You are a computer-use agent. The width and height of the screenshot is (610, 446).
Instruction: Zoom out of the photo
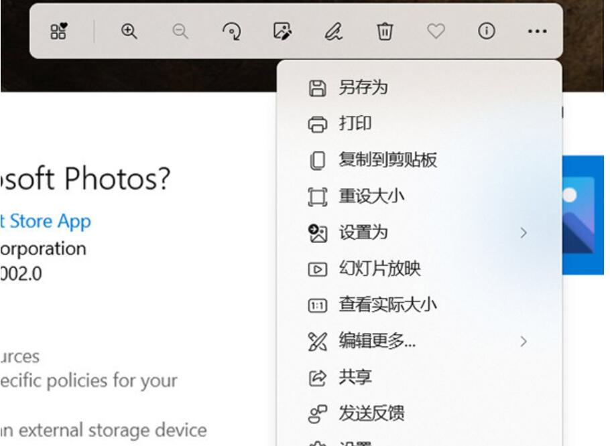[180, 31]
